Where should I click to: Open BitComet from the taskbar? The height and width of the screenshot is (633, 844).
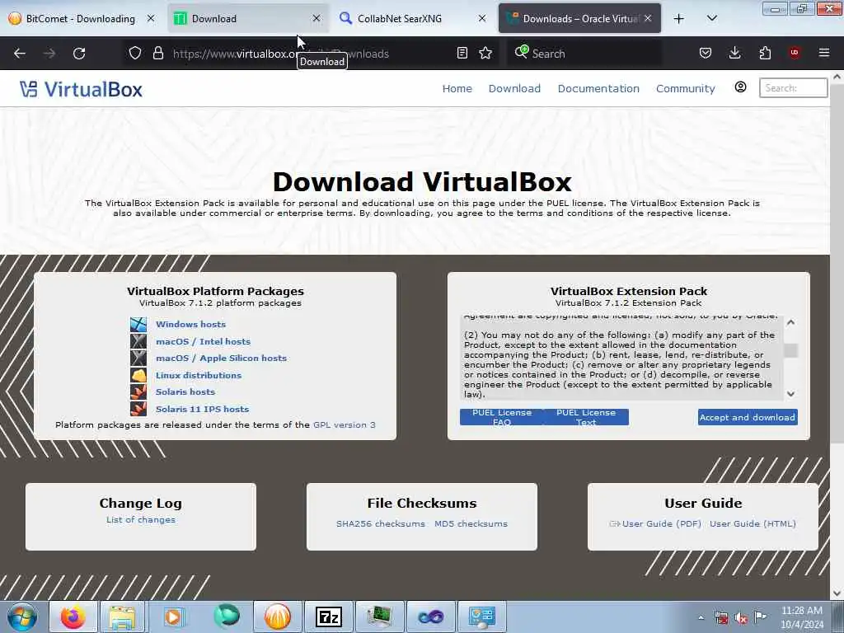tap(277, 617)
